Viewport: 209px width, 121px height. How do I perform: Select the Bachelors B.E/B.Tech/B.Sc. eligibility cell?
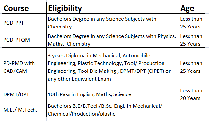(113, 110)
